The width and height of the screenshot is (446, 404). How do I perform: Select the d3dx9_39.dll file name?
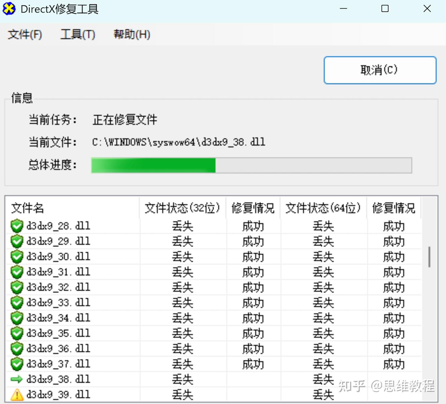click(x=59, y=395)
